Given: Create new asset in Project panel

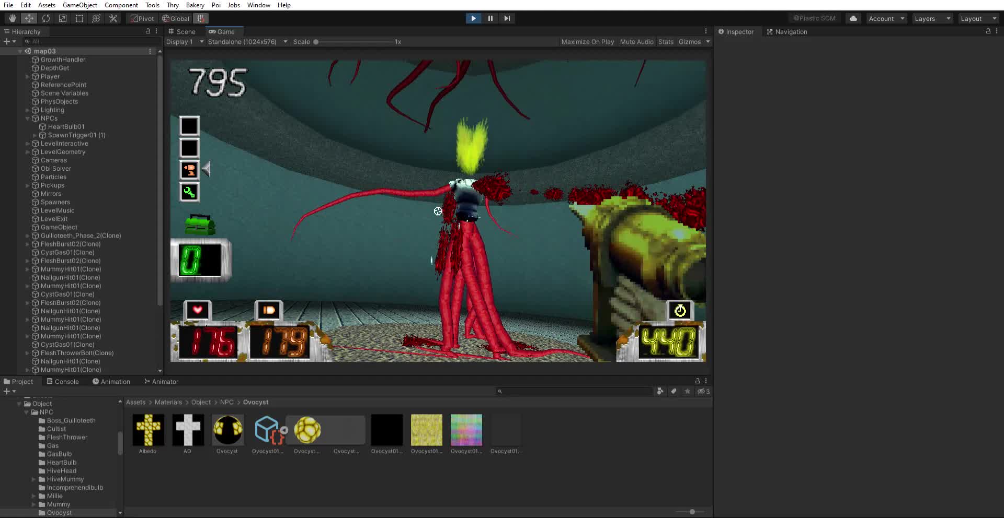Looking at the screenshot, I should [x=9, y=391].
